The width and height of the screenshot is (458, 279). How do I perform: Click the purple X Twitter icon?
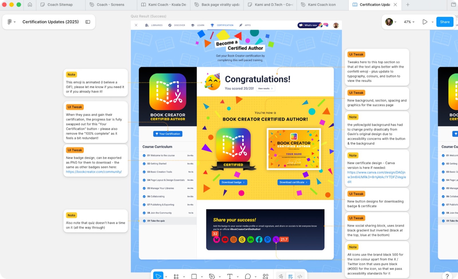pos(276,240)
